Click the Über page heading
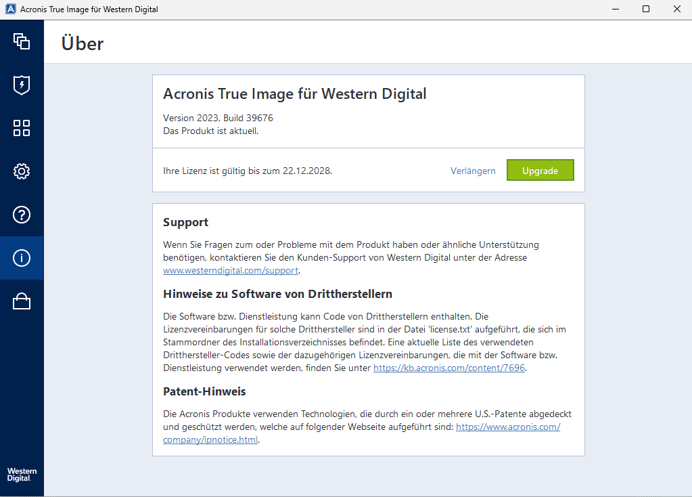Screen dimensions: 692x497 coord(83,43)
